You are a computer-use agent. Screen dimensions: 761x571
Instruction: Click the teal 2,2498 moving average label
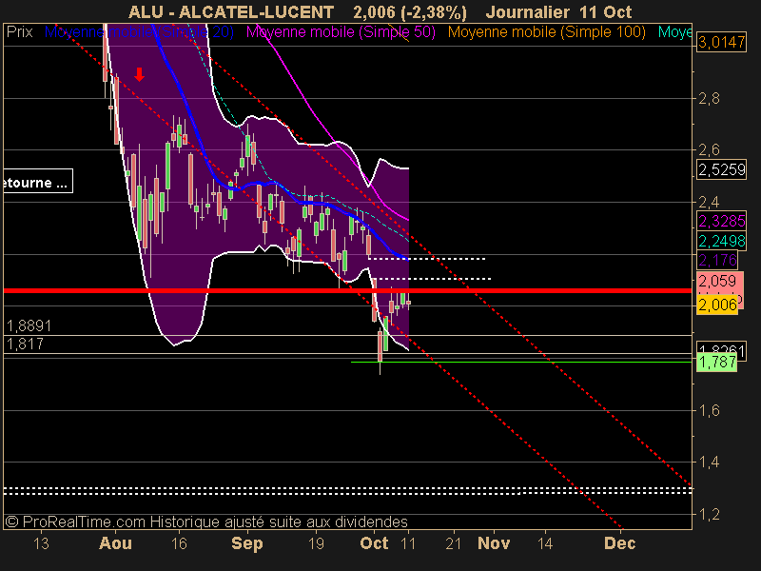click(722, 241)
